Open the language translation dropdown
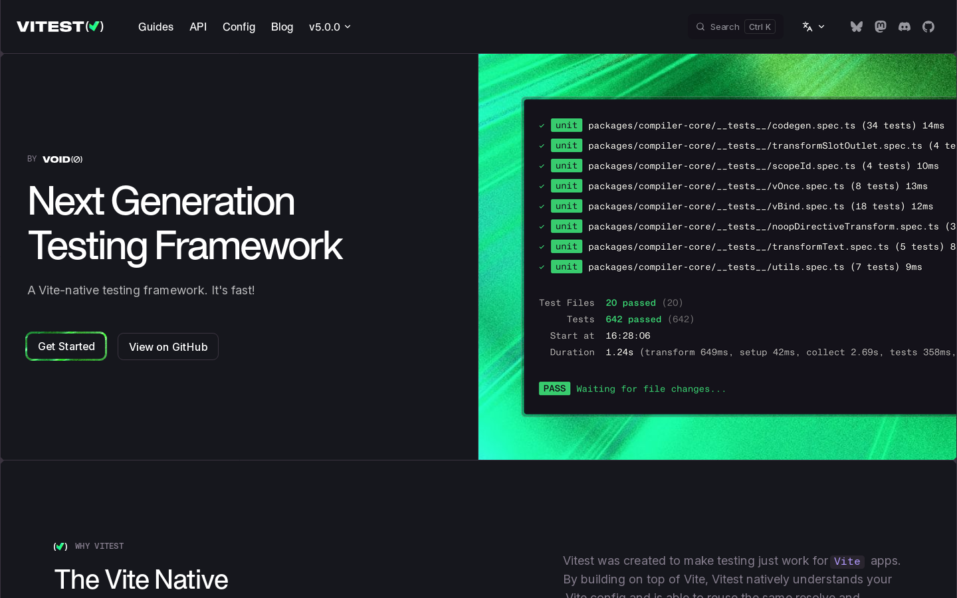The height and width of the screenshot is (598, 957). 813,27
